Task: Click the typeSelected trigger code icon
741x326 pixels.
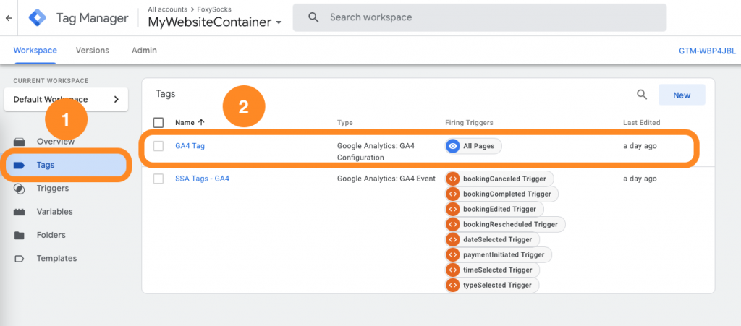Action: click(453, 285)
